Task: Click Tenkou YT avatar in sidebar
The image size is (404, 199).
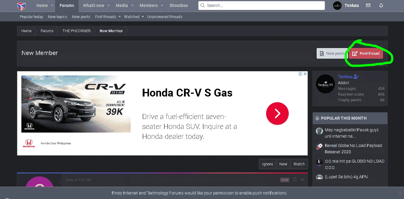Action: coord(325,84)
